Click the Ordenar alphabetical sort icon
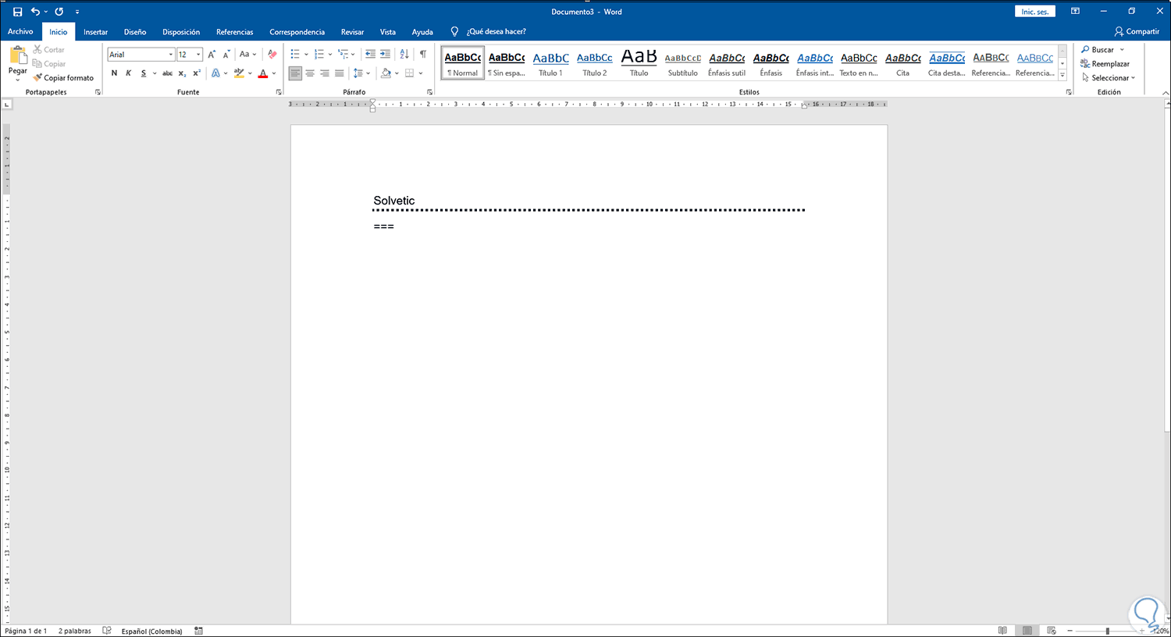This screenshot has width=1171, height=637. (x=404, y=55)
